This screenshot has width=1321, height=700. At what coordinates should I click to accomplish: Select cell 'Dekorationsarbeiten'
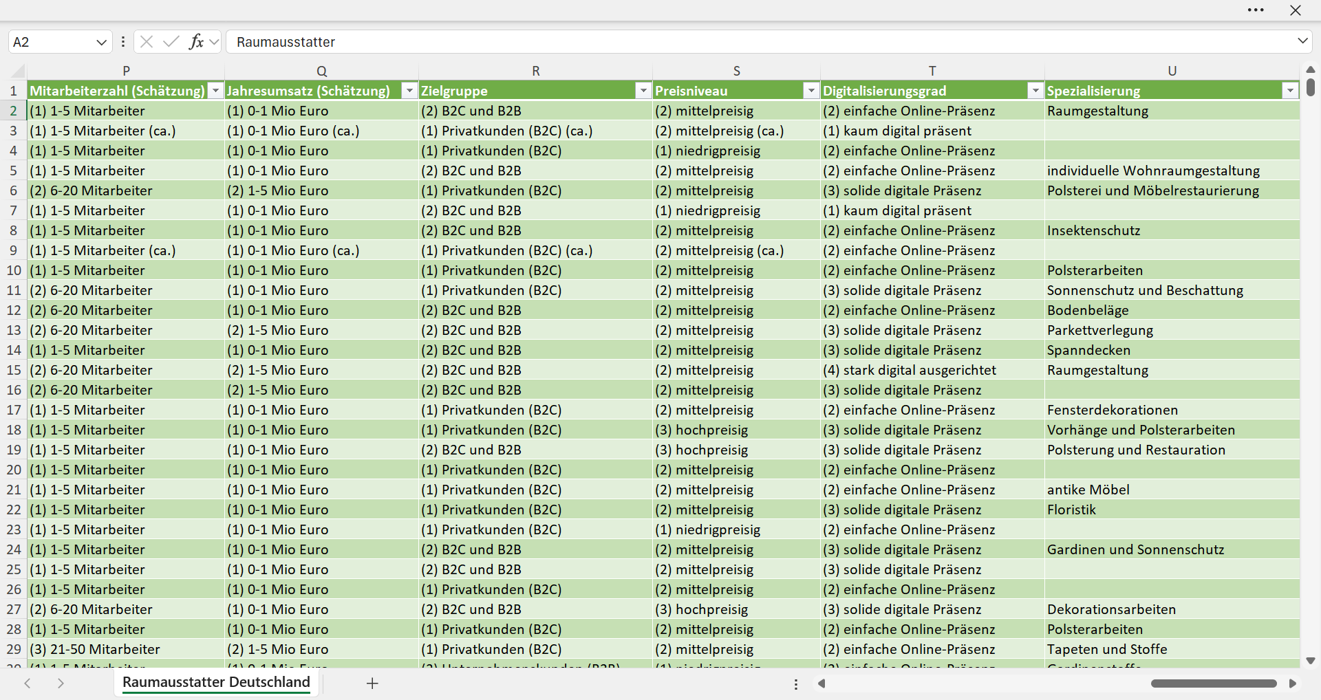1172,609
